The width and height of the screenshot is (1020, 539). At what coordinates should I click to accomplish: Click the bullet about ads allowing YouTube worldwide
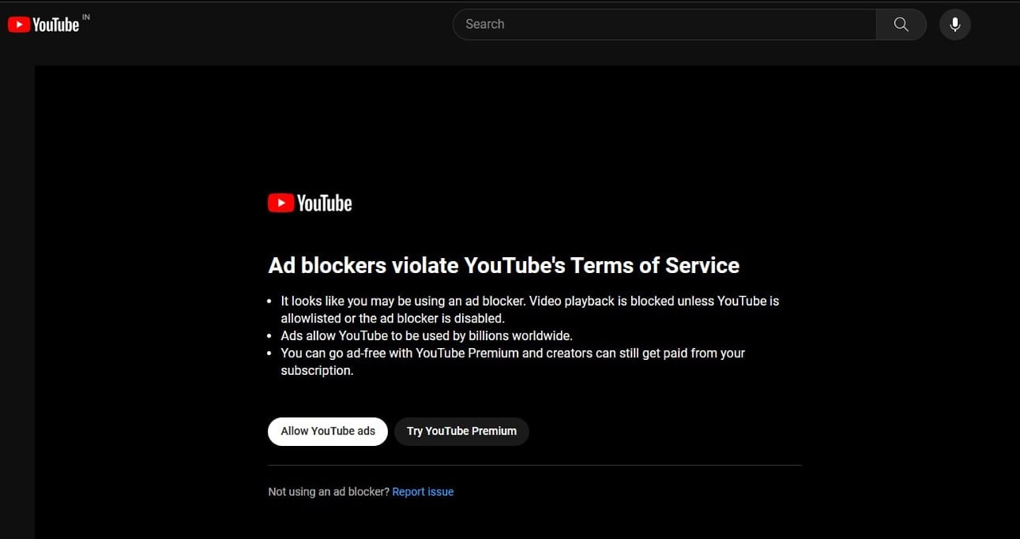coord(426,335)
